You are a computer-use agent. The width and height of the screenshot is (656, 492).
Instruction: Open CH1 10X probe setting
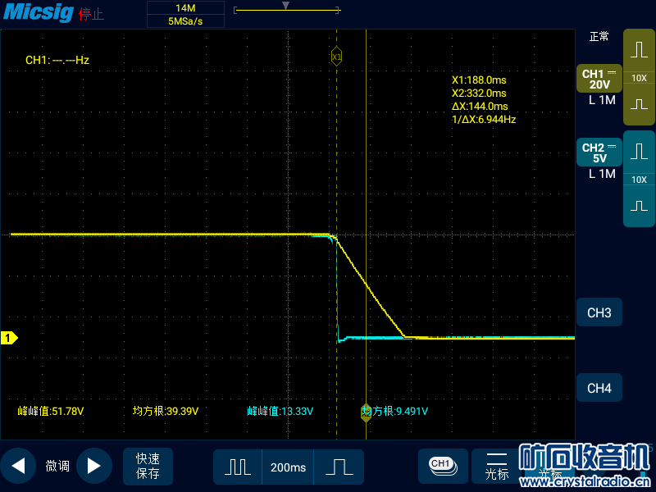[x=639, y=78]
